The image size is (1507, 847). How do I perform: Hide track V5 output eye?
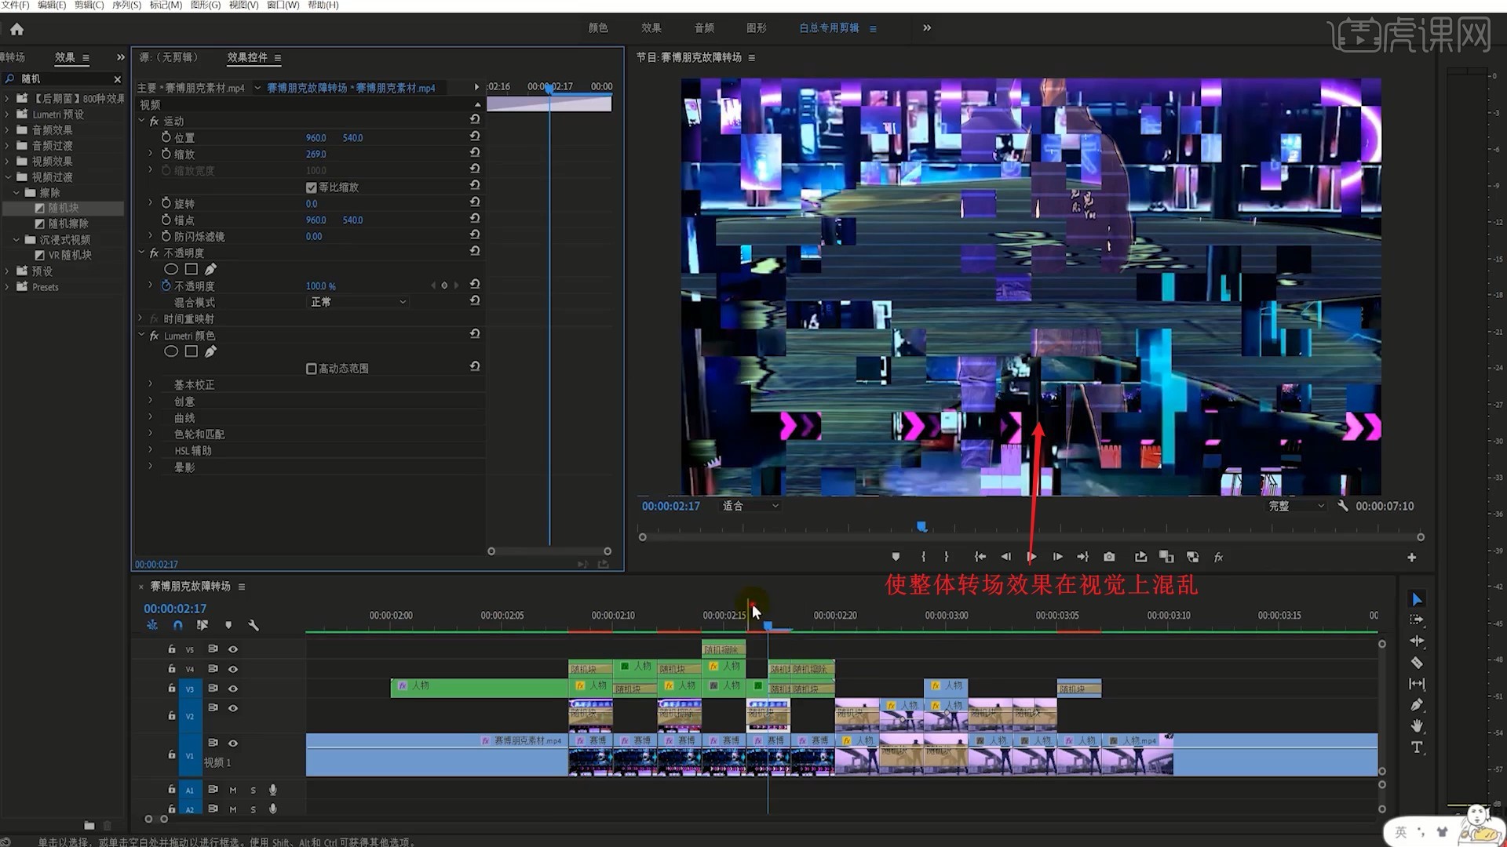tap(233, 649)
